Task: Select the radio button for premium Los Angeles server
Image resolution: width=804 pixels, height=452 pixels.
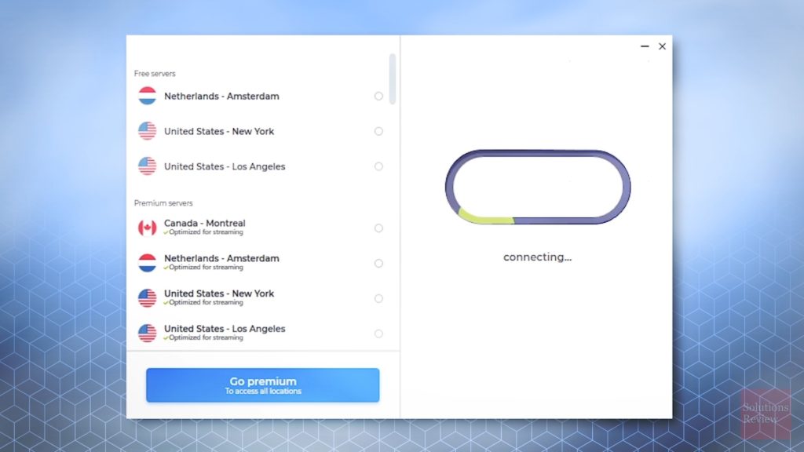Action: pos(378,333)
